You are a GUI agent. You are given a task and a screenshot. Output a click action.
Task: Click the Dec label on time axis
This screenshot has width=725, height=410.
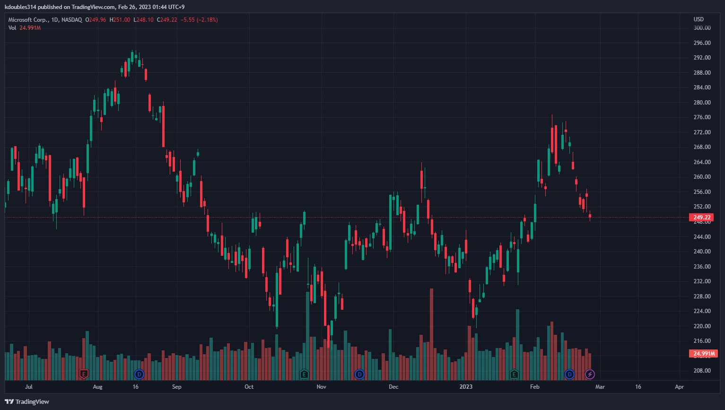(x=393, y=387)
